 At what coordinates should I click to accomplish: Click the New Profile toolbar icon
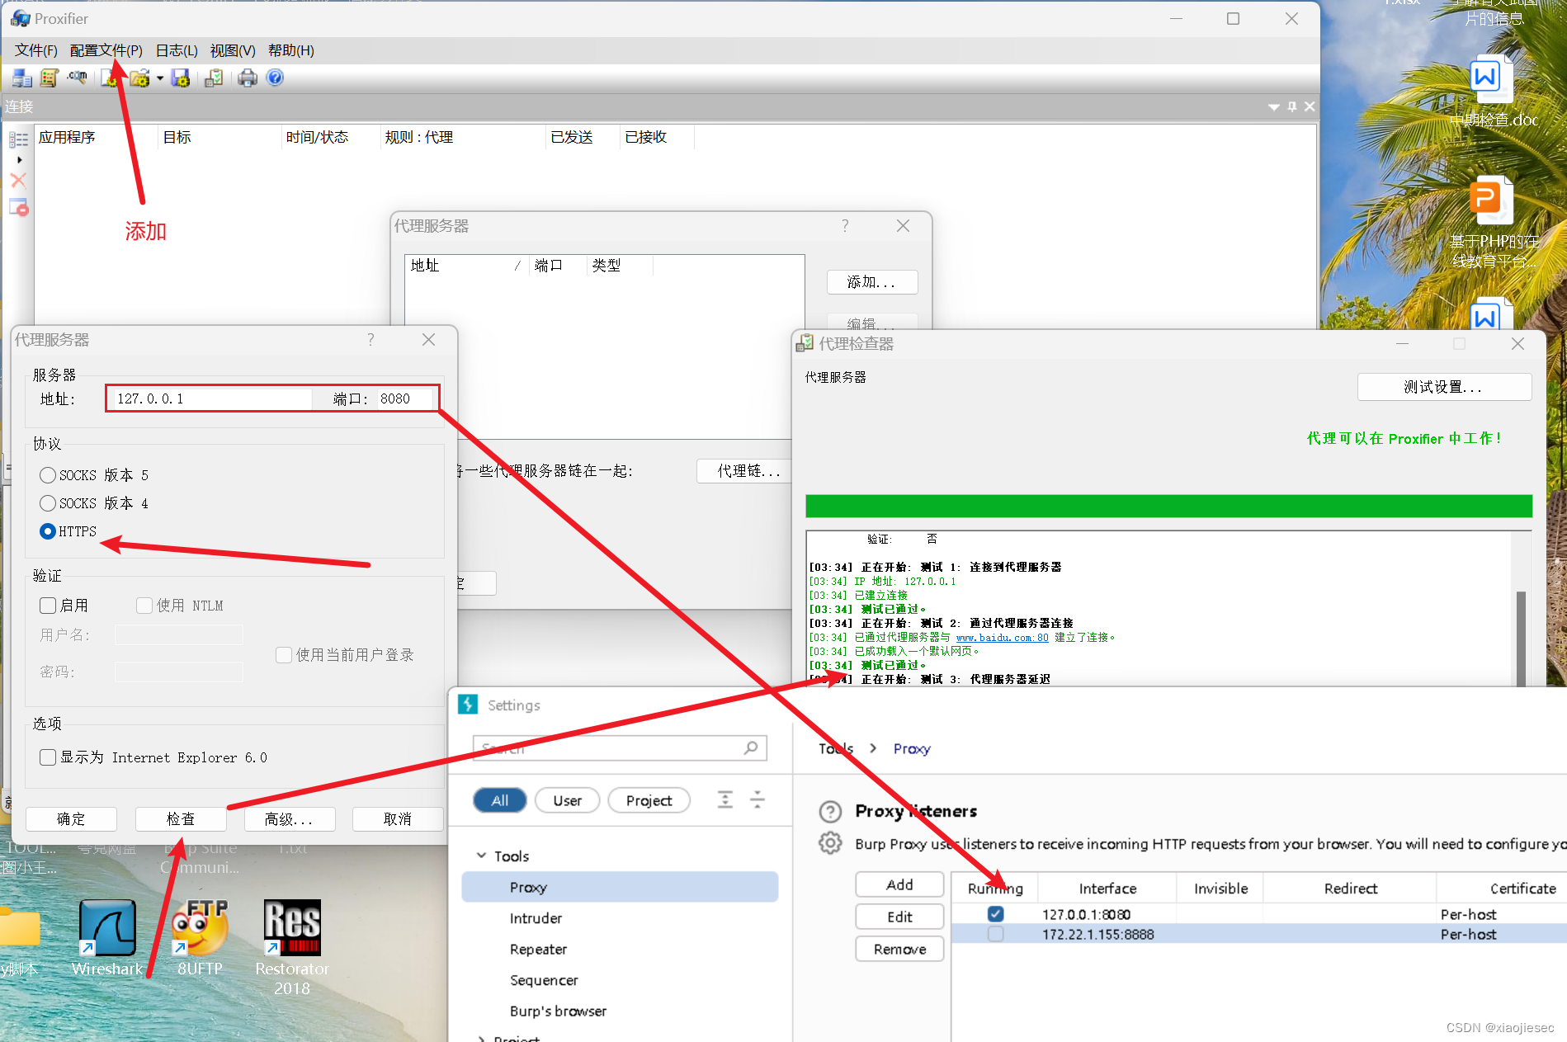coord(109,78)
